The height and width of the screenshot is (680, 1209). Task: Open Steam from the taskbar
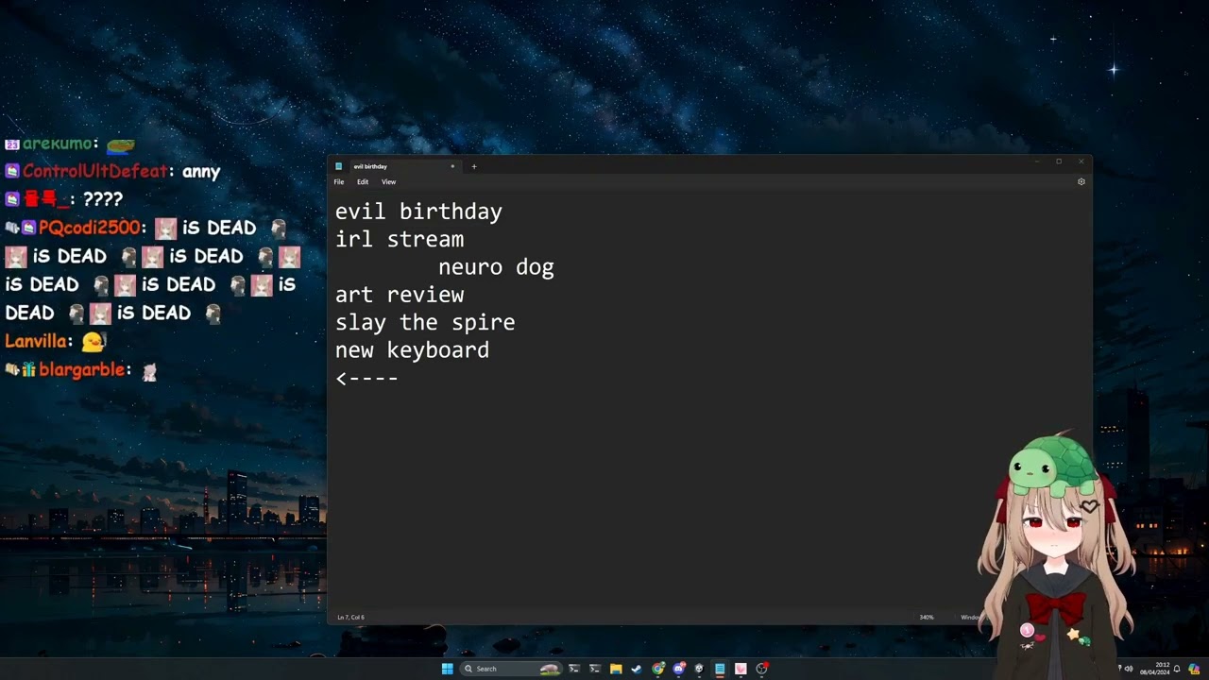coord(637,669)
